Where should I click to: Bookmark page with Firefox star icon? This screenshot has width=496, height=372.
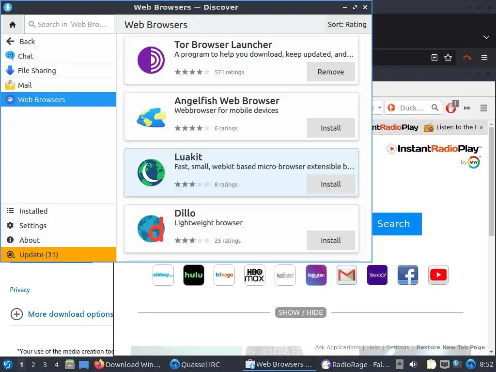[448, 58]
